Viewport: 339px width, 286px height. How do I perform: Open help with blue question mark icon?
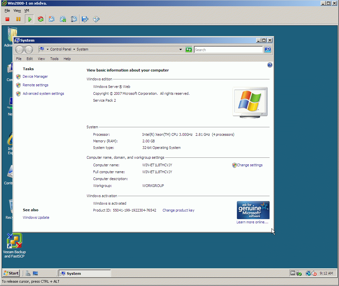pos(270,65)
